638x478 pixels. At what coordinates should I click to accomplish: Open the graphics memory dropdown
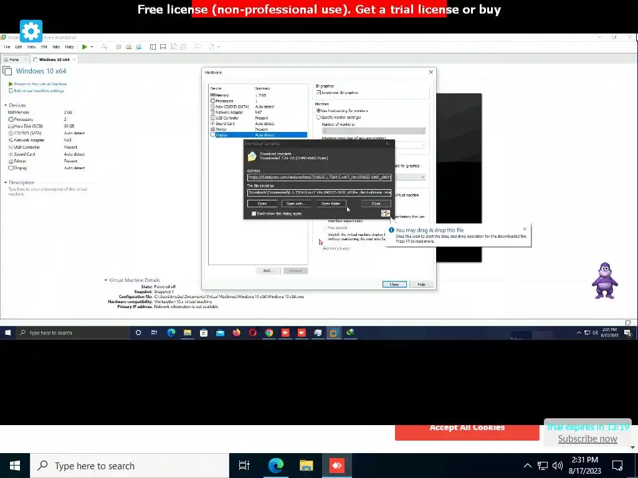pos(422,177)
